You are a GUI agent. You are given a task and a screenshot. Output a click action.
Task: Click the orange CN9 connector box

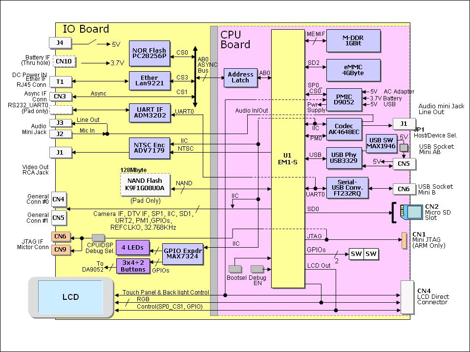[x=61, y=249]
